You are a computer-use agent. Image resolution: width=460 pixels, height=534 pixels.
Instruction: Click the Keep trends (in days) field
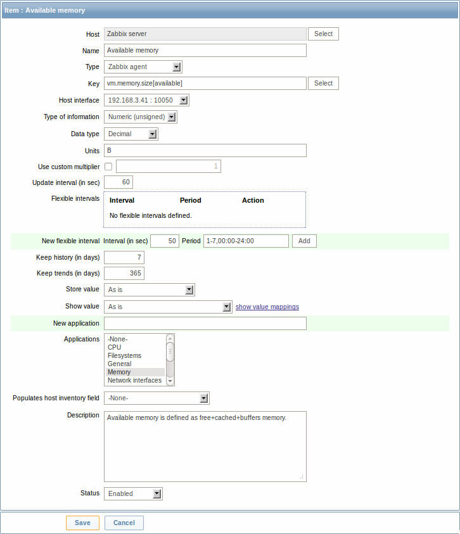[124, 273]
